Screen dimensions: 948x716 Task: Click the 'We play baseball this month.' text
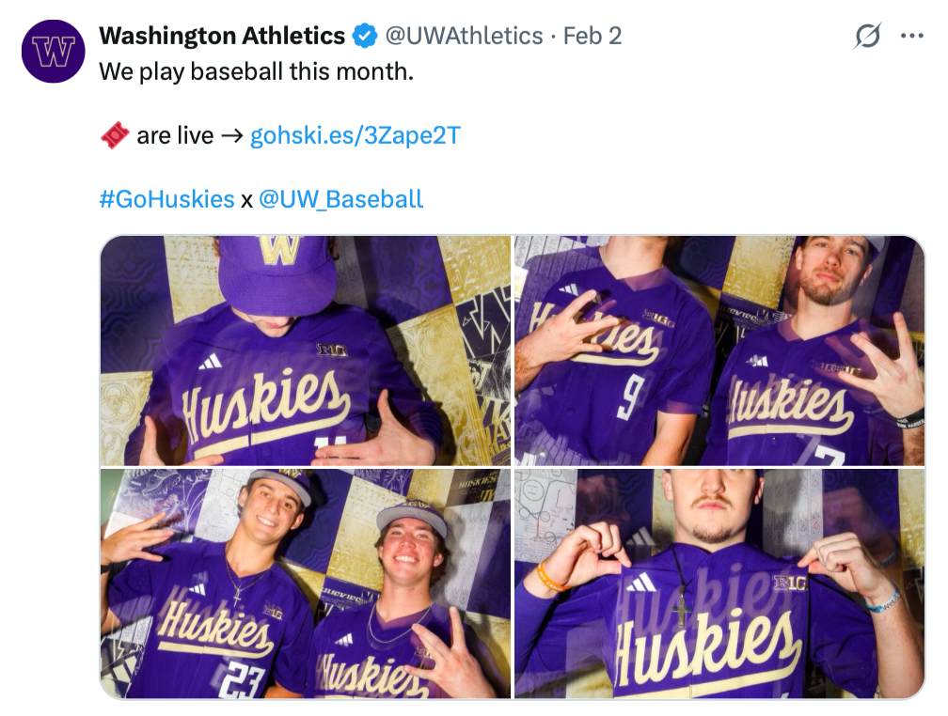(x=256, y=72)
